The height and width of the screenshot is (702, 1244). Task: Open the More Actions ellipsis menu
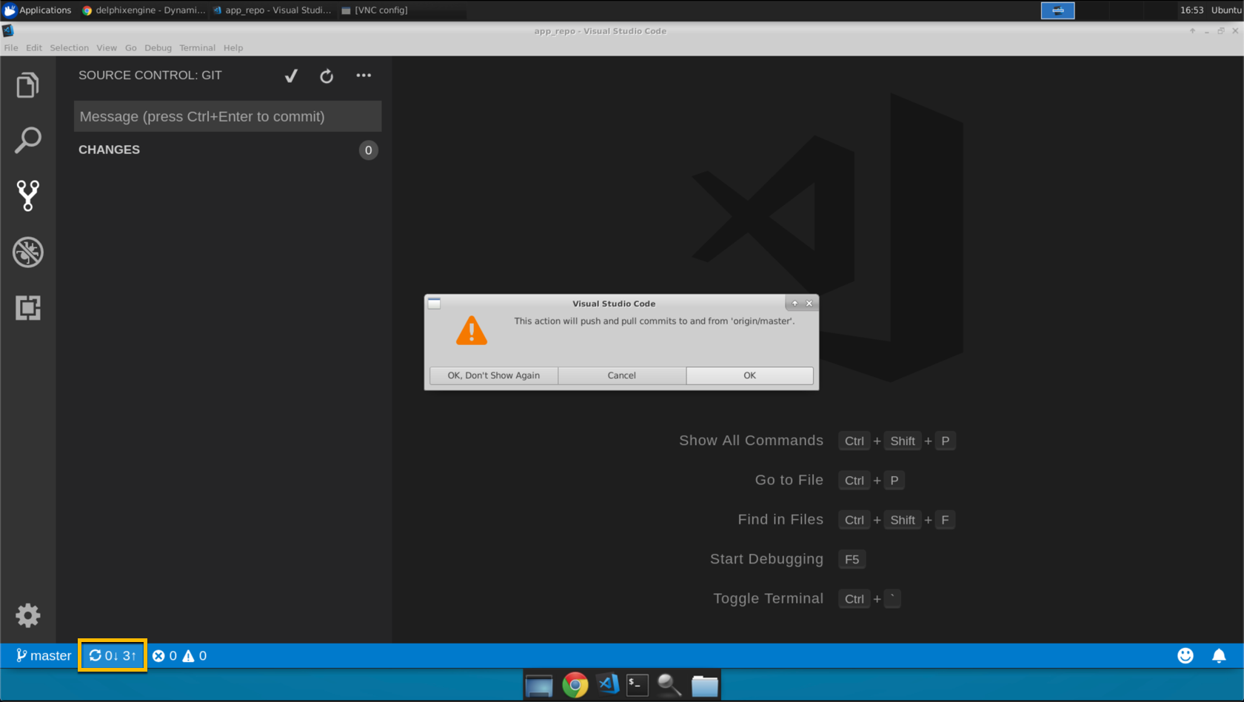364,76
